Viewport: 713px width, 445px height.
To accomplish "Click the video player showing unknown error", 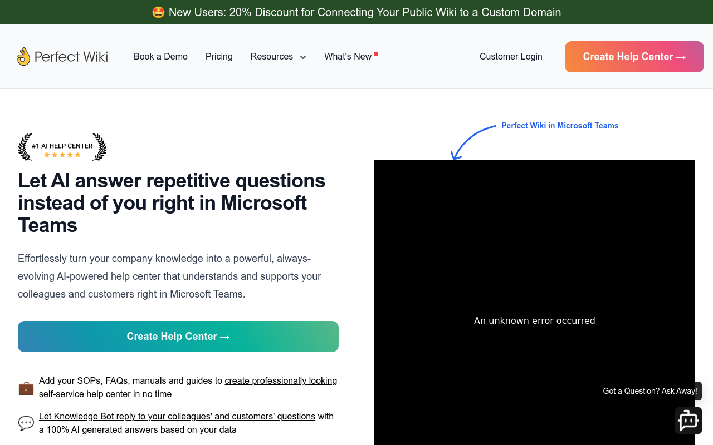I will coord(535,303).
